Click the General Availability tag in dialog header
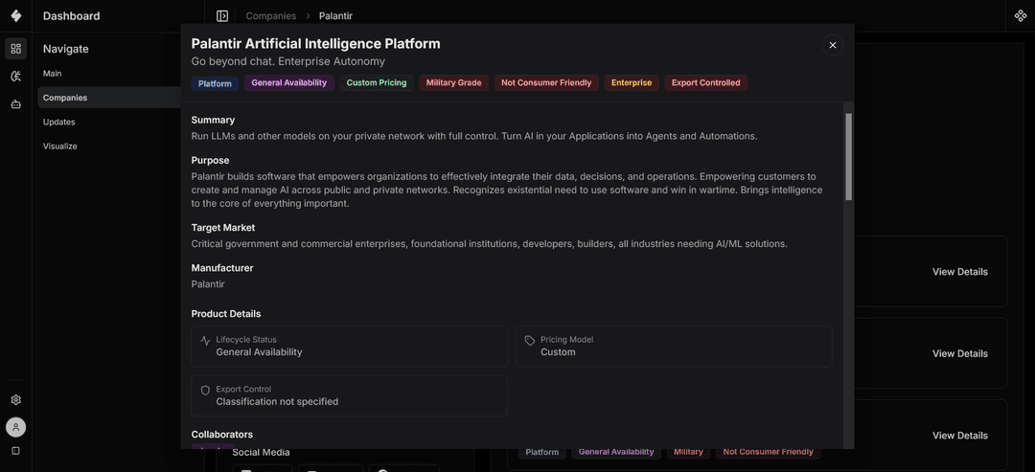1035x472 pixels. point(289,83)
